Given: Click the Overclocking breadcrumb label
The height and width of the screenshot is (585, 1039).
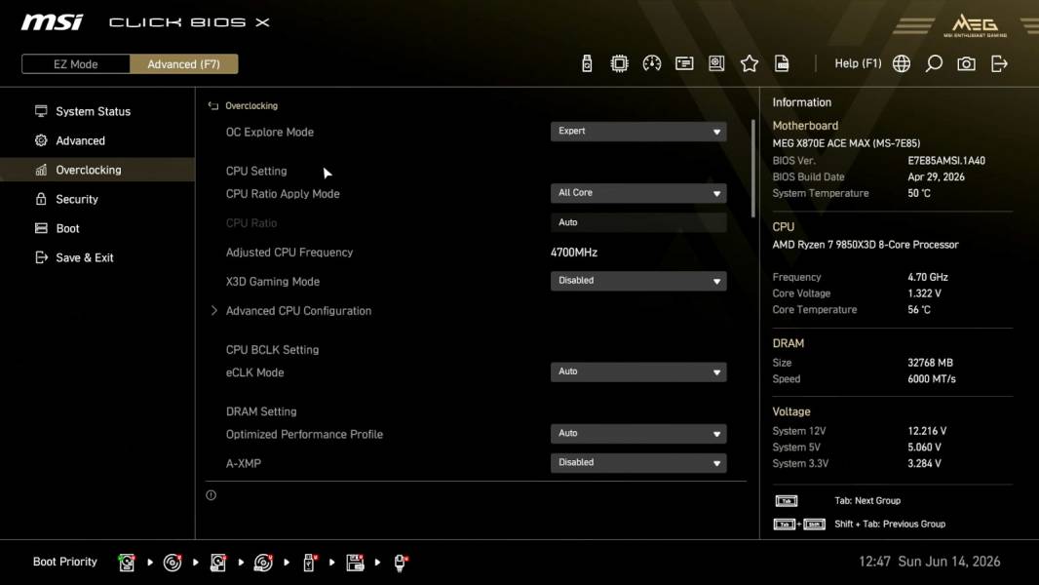Looking at the screenshot, I should 251,106.
